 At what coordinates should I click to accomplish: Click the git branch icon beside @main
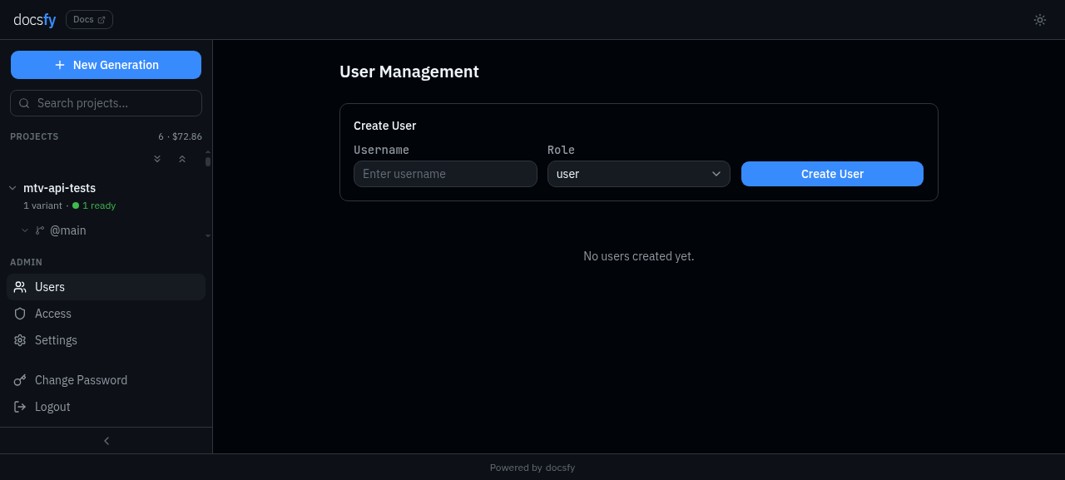coord(40,230)
